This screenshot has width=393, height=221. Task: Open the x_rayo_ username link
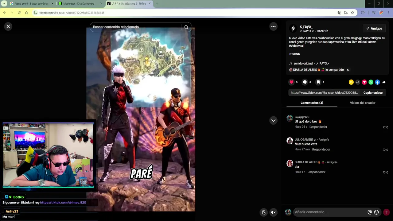click(x=306, y=27)
